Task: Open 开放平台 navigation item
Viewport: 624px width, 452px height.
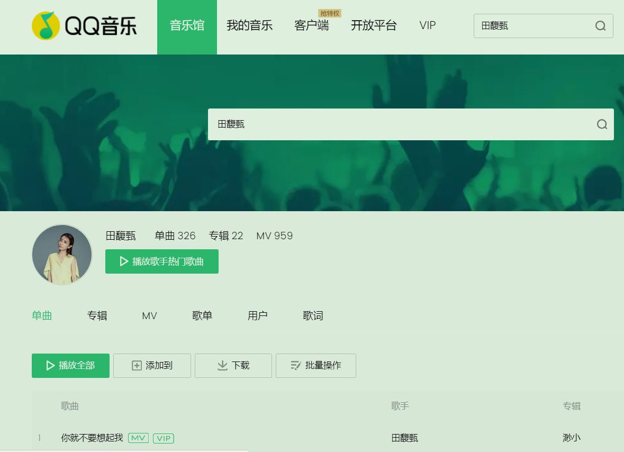Action: click(374, 25)
